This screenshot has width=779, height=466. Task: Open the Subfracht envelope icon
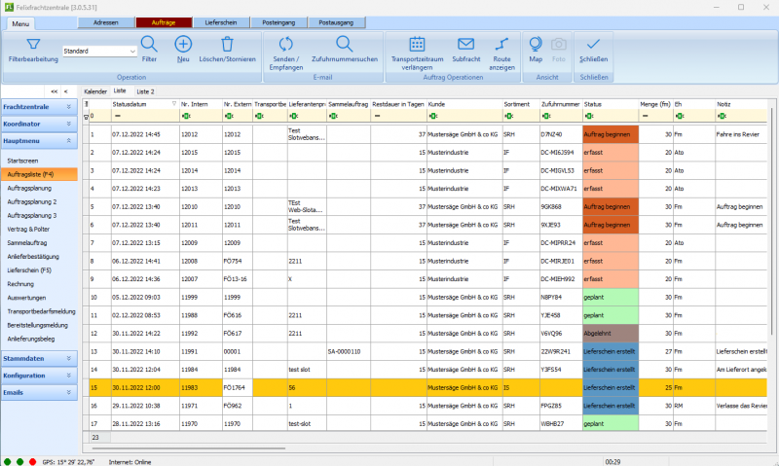(465, 46)
